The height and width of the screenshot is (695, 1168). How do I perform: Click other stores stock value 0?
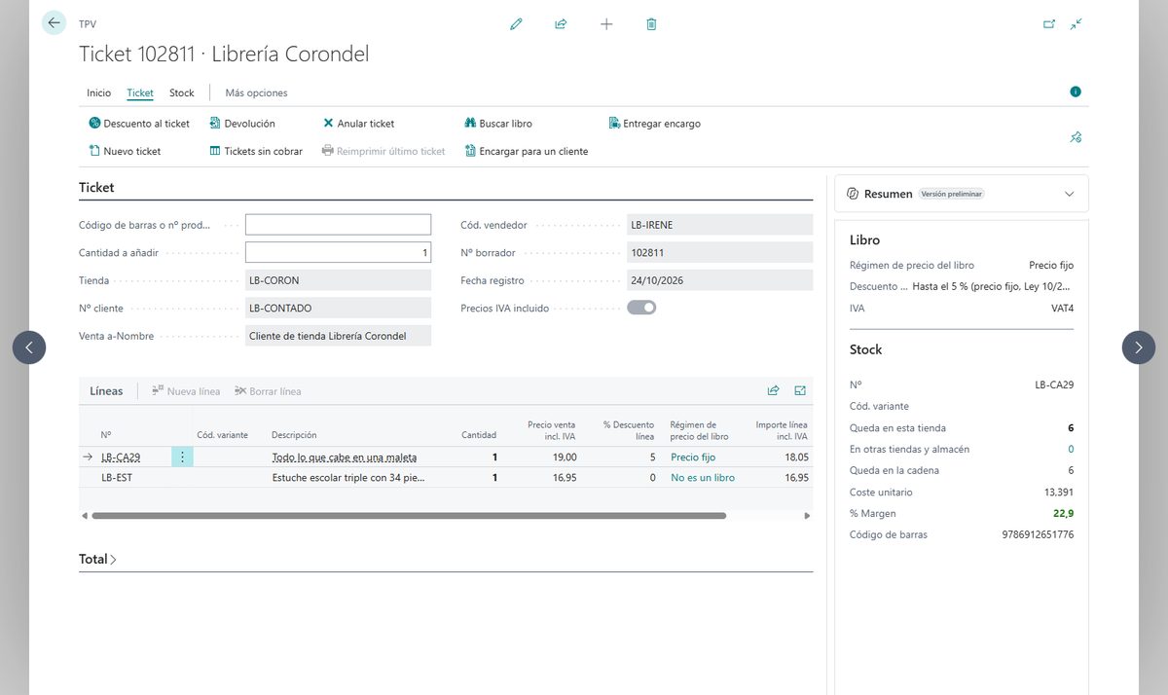click(x=1071, y=449)
